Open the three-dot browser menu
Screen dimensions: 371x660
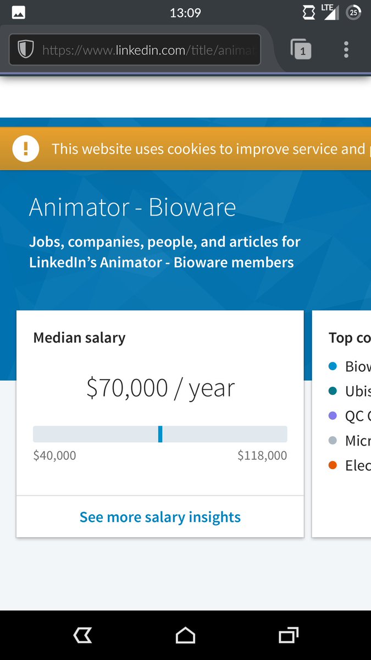pos(346,50)
